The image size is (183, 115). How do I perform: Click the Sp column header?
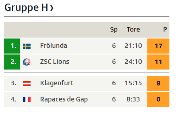pos(114,30)
